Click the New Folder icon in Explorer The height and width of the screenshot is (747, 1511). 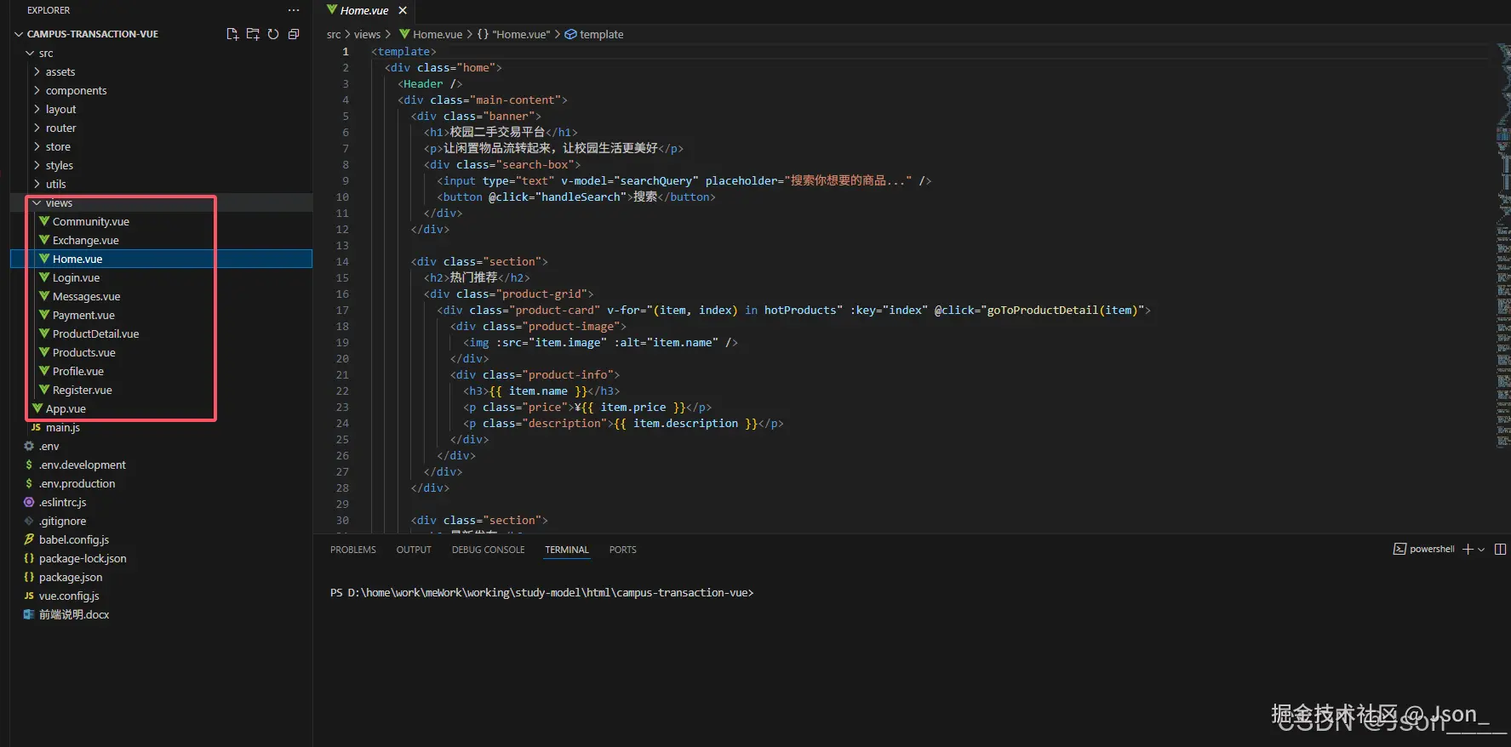(253, 34)
